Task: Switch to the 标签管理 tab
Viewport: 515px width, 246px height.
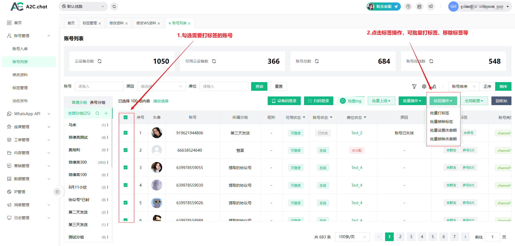Action: (x=90, y=23)
